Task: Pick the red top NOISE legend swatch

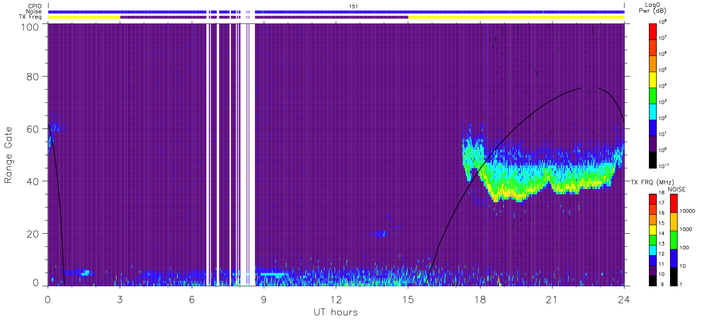Action: (x=673, y=203)
